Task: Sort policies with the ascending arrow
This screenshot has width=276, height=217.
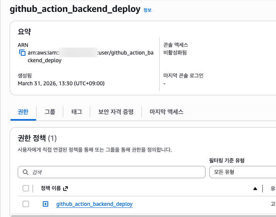Action: [x=255, y=189]
